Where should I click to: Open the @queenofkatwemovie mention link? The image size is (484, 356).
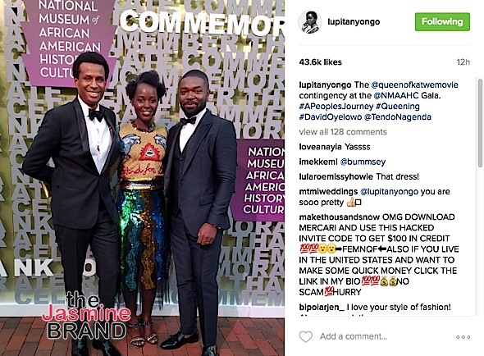coord(414,85)
